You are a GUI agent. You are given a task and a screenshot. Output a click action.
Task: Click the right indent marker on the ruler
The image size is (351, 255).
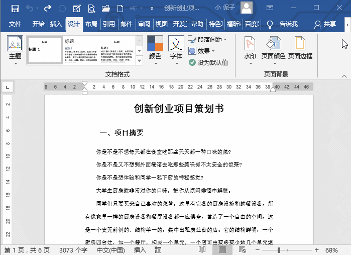click(273, 90)
